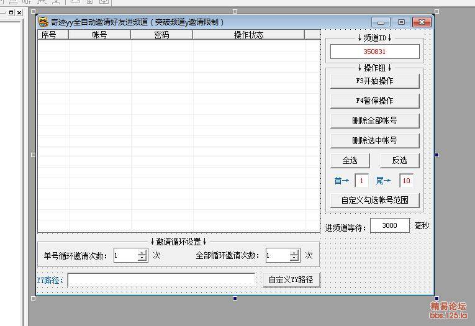Click the 频道ID field showing 350831
The width and height of the screenshot is (475, 326).
pyautogui.click(x=374, y=52)
